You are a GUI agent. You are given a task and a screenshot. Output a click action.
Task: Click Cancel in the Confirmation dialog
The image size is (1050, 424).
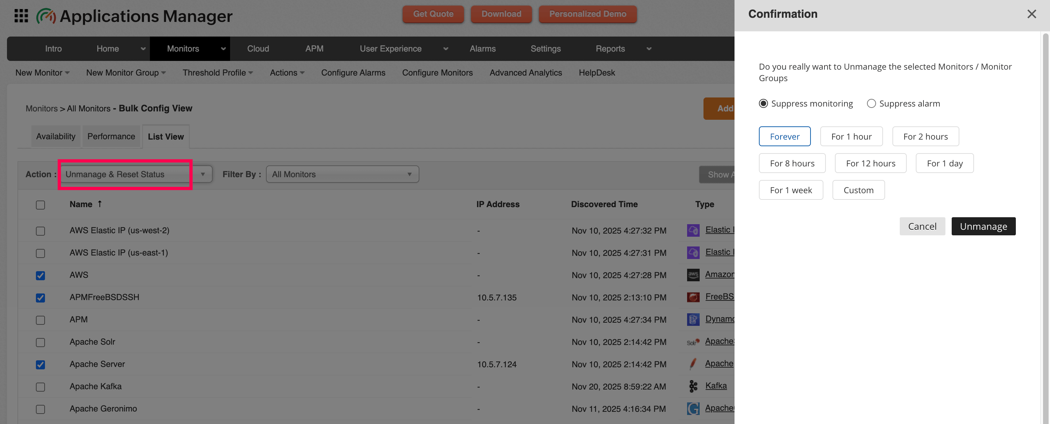click(922, 226)
